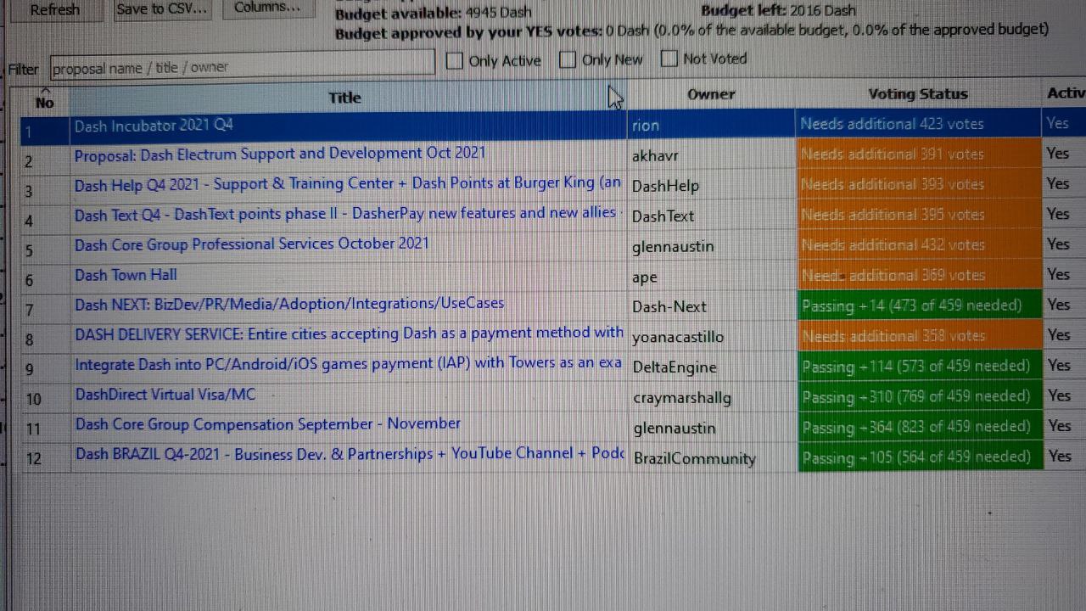The image size is (1086, 611).
Task: Select owner cell BrazilCommunity
Action: coord(711,458)
